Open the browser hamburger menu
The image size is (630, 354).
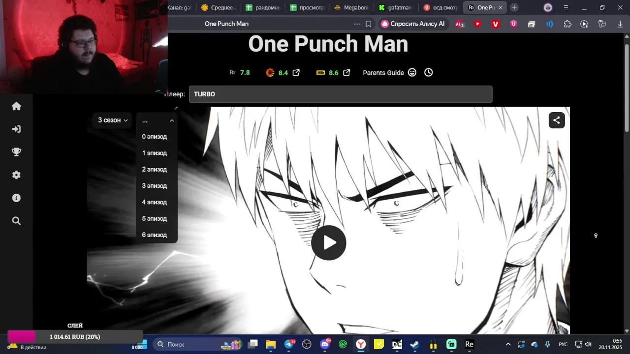(x=566, y=7)
